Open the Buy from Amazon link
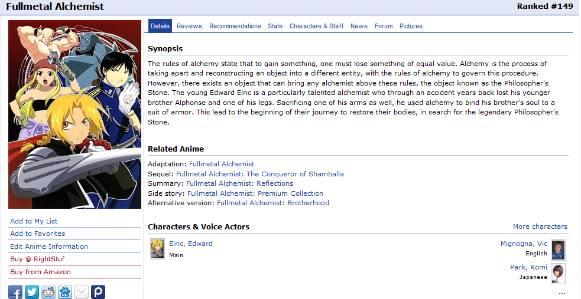581x299 pixels. pyautogui.click(x=40, y=272)
